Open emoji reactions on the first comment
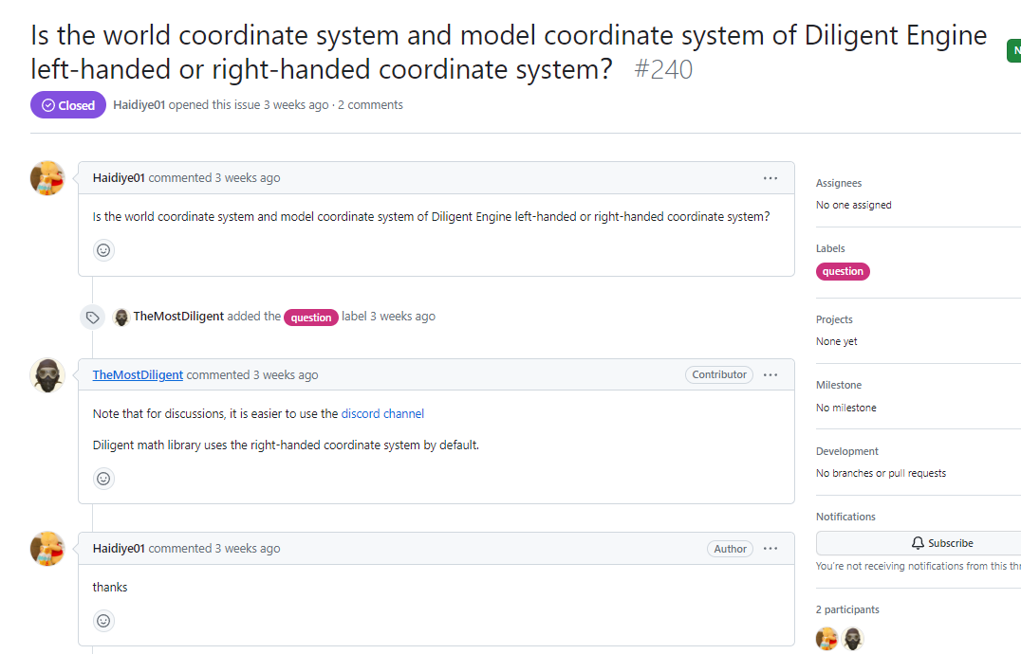The height and width of the screenshot is (654, 1021). [x=102, y=249]
